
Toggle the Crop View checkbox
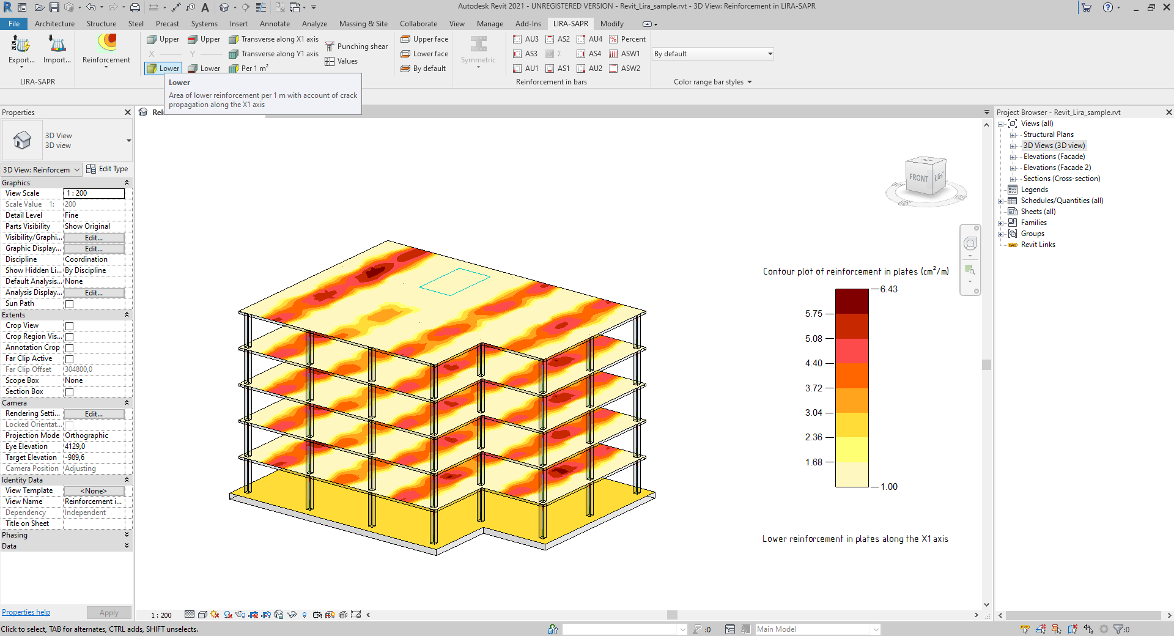pos(70,326)
